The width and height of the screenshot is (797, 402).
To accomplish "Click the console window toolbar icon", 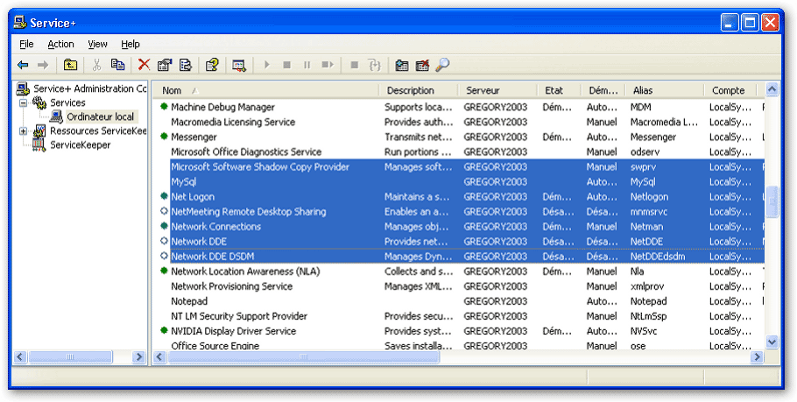I will (x=239, y=65).
